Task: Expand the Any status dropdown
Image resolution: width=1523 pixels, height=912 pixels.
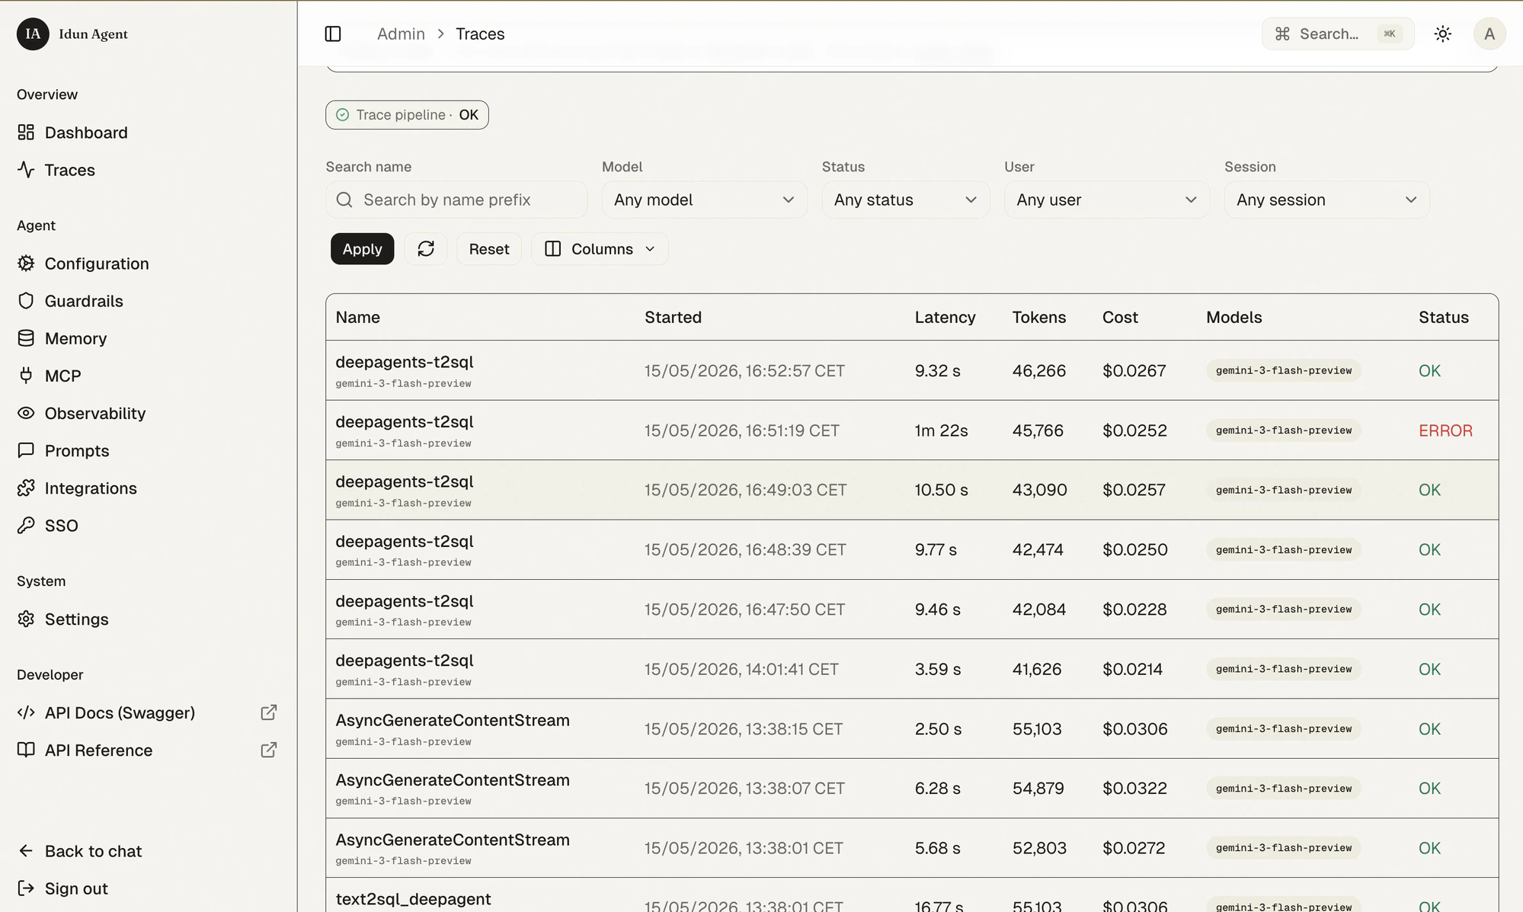Action: [x=905, y=200]
